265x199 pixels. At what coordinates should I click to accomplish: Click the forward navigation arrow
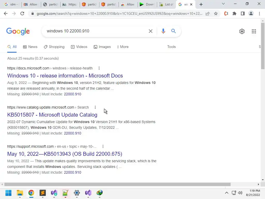[14, 13]
